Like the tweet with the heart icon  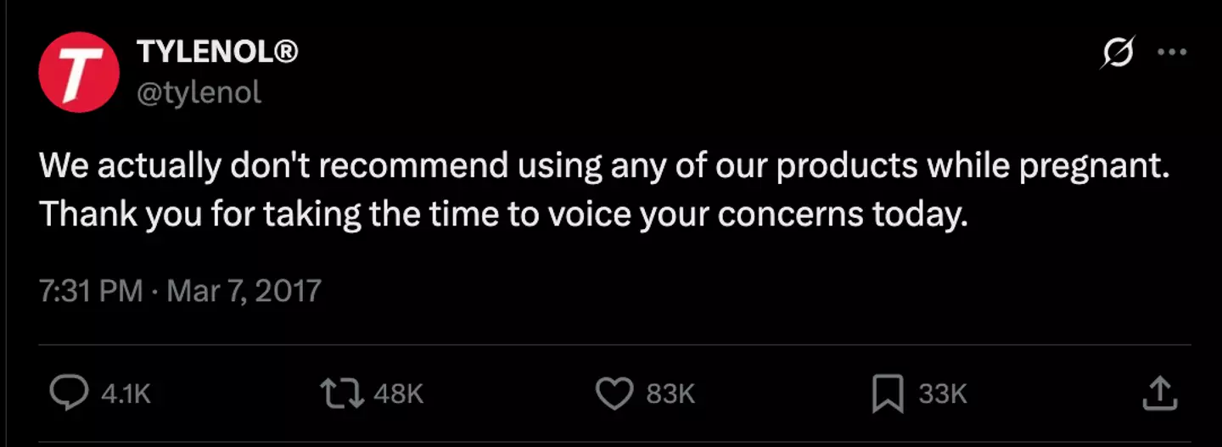point(615,393)
